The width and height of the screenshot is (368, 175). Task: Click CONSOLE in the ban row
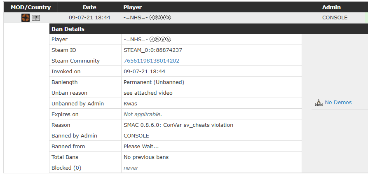pos(335,18)
